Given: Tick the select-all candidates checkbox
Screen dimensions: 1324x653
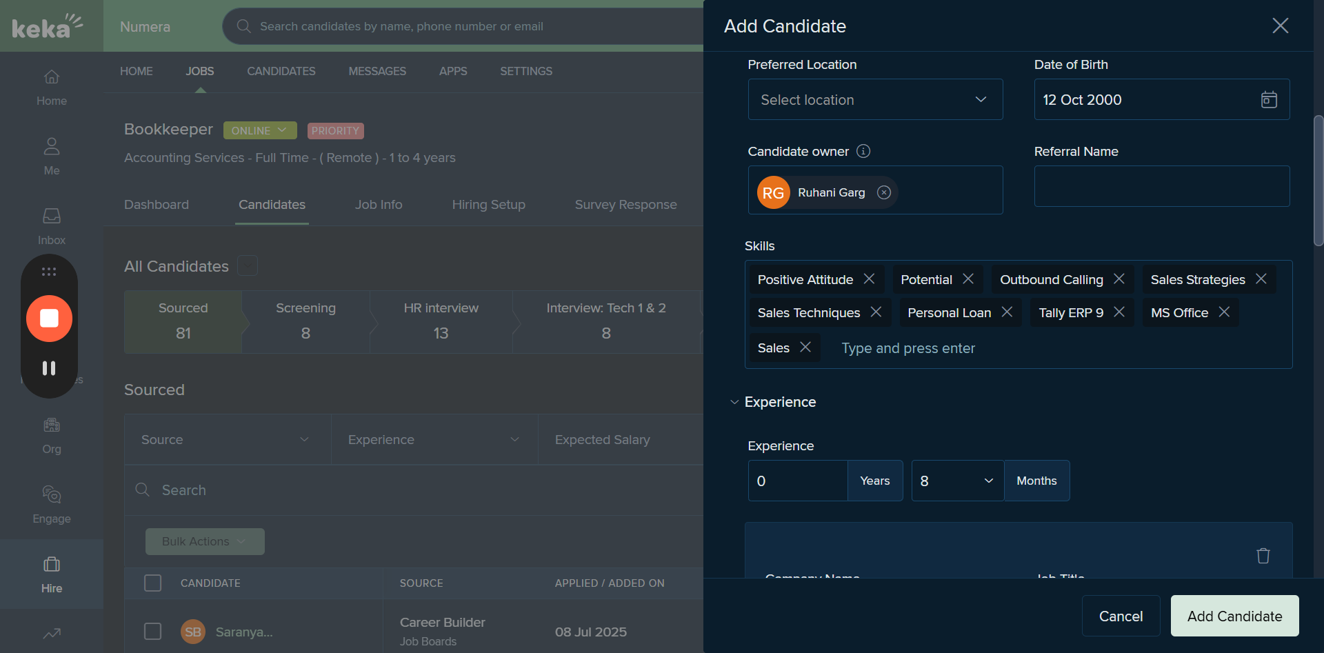Looking at the screenshot, I should point(152,583).
